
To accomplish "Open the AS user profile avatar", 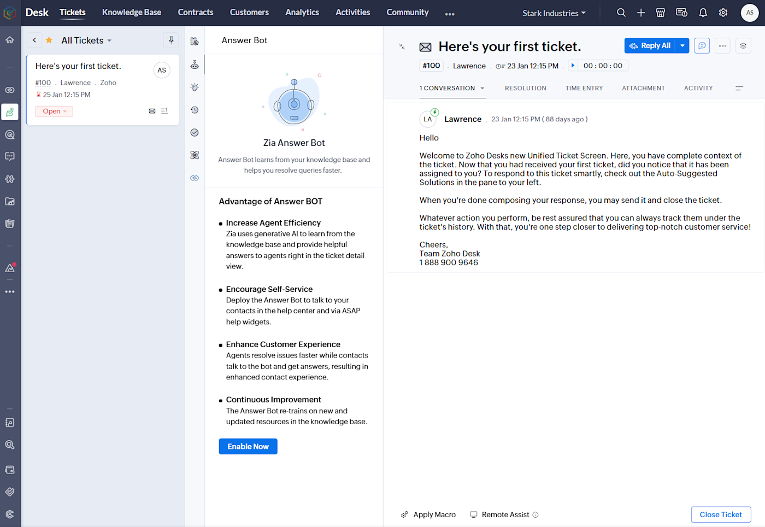I will (x=750, y=13).
